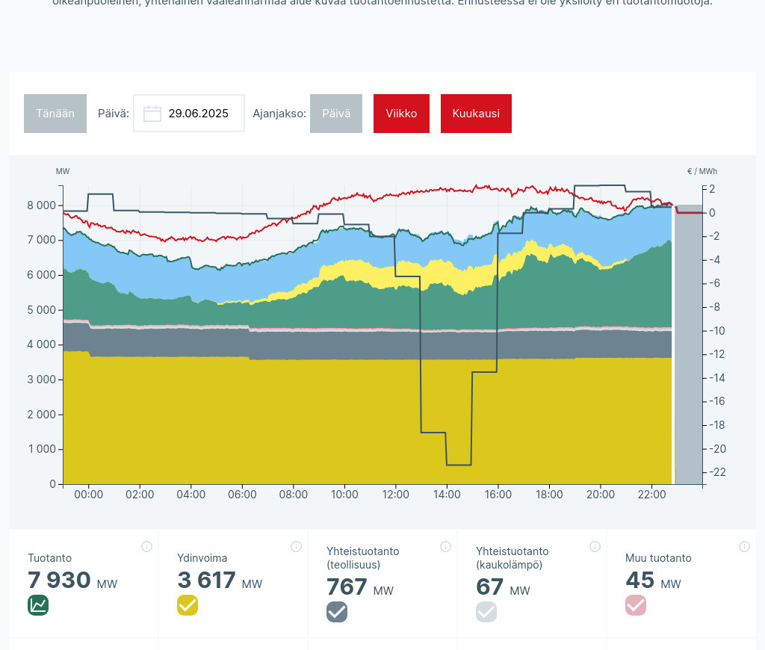
Task: Toggle the green Tuotanto line chart icon
Action: coord(38,605)
